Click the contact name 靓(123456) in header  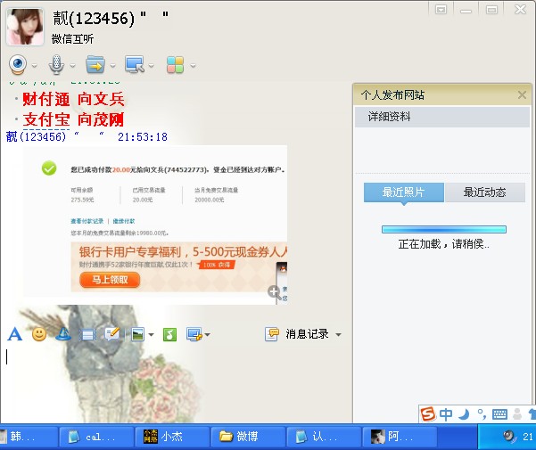point(94,18)
